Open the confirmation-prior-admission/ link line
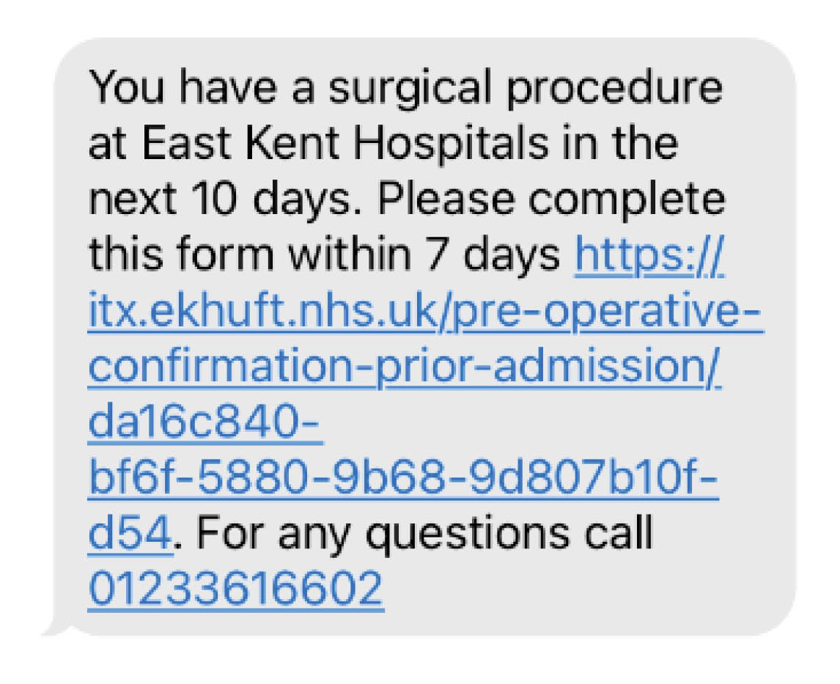This screenshot has width=840, height=684. (405, 367)
